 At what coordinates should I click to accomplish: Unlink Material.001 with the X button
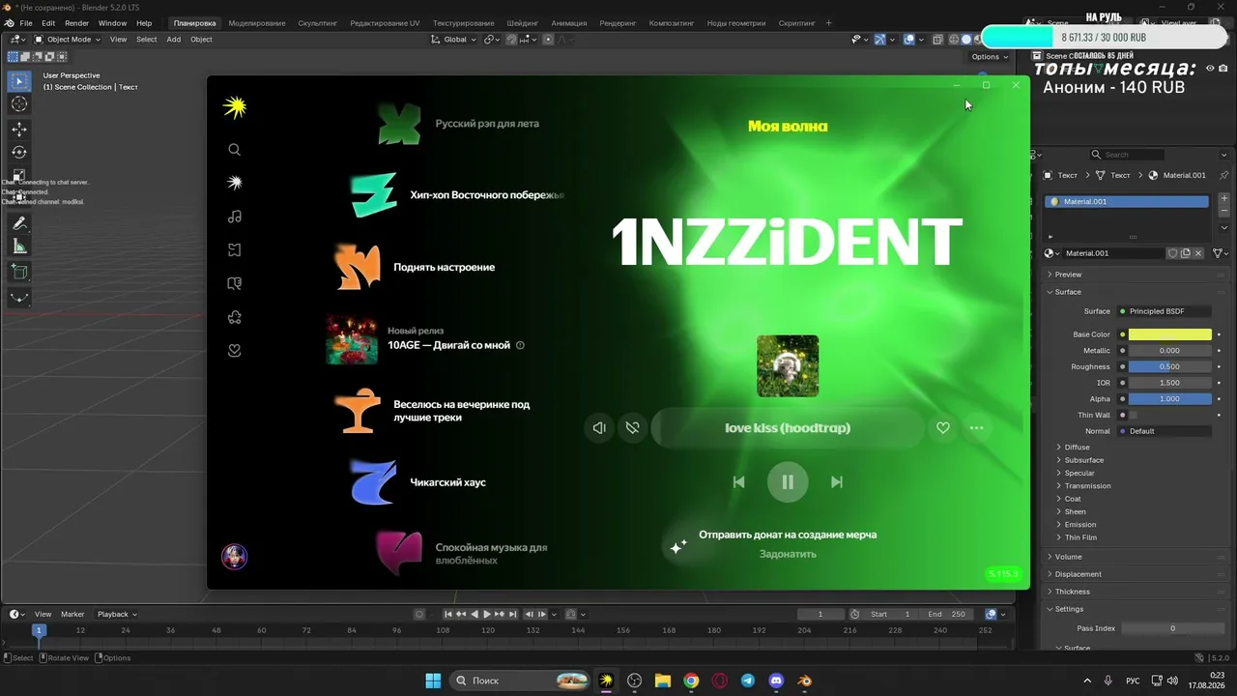coord(1198,253)
